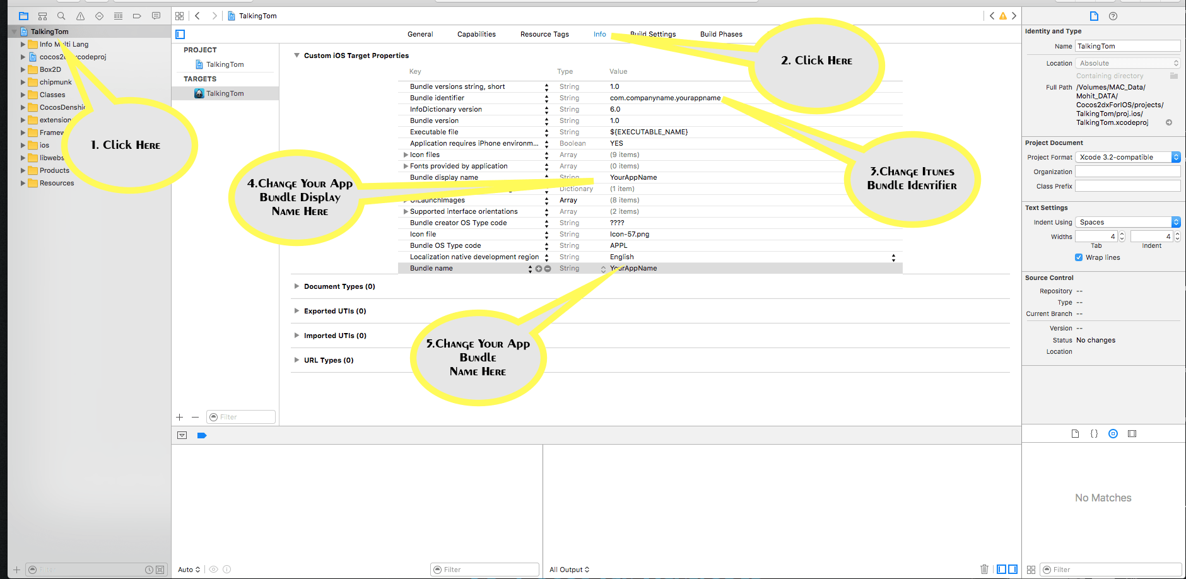The width and height of the screenshot is (1186, 579).
Task: Show Media library icon
Action: point(1132,433)
